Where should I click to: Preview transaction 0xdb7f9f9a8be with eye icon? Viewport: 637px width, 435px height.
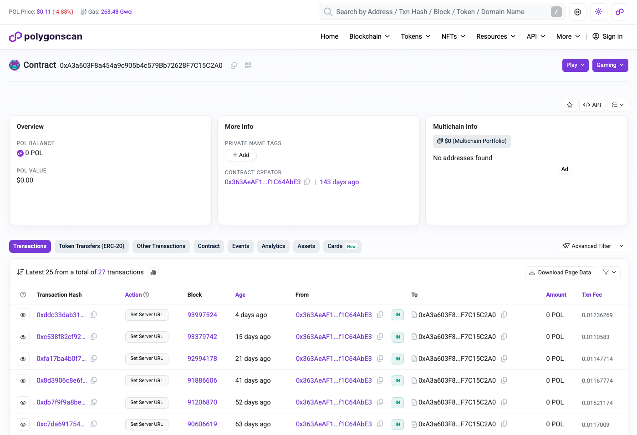[23, 402]
